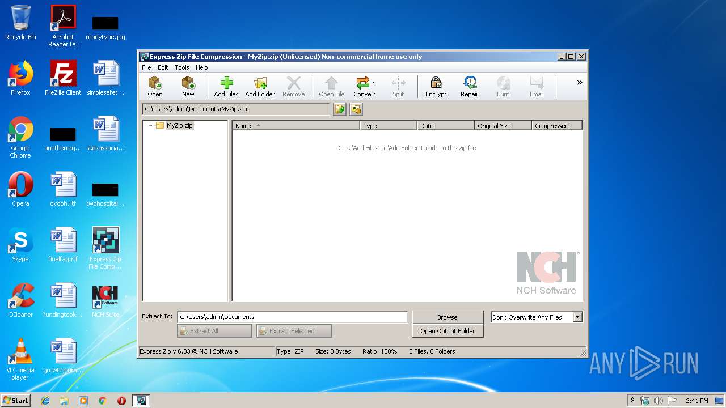
Task: Click the Extract All button
Action: (214, 331)
